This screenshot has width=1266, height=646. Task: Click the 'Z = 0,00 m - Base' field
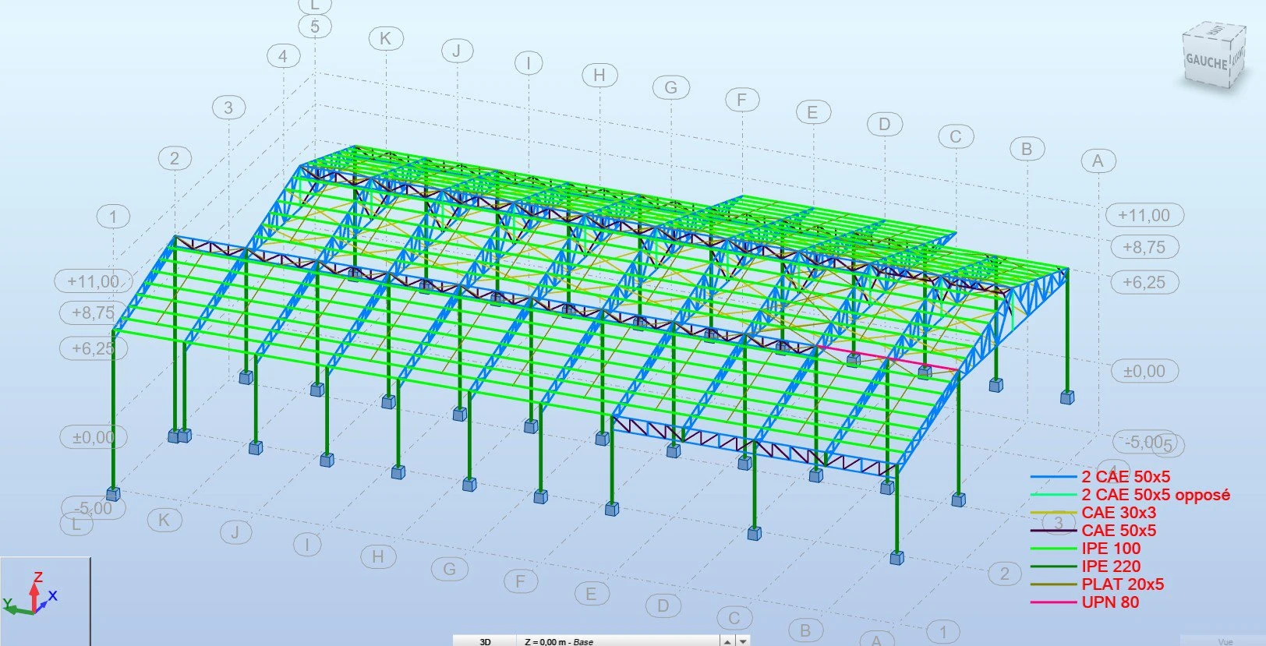(x=618, y=641)
